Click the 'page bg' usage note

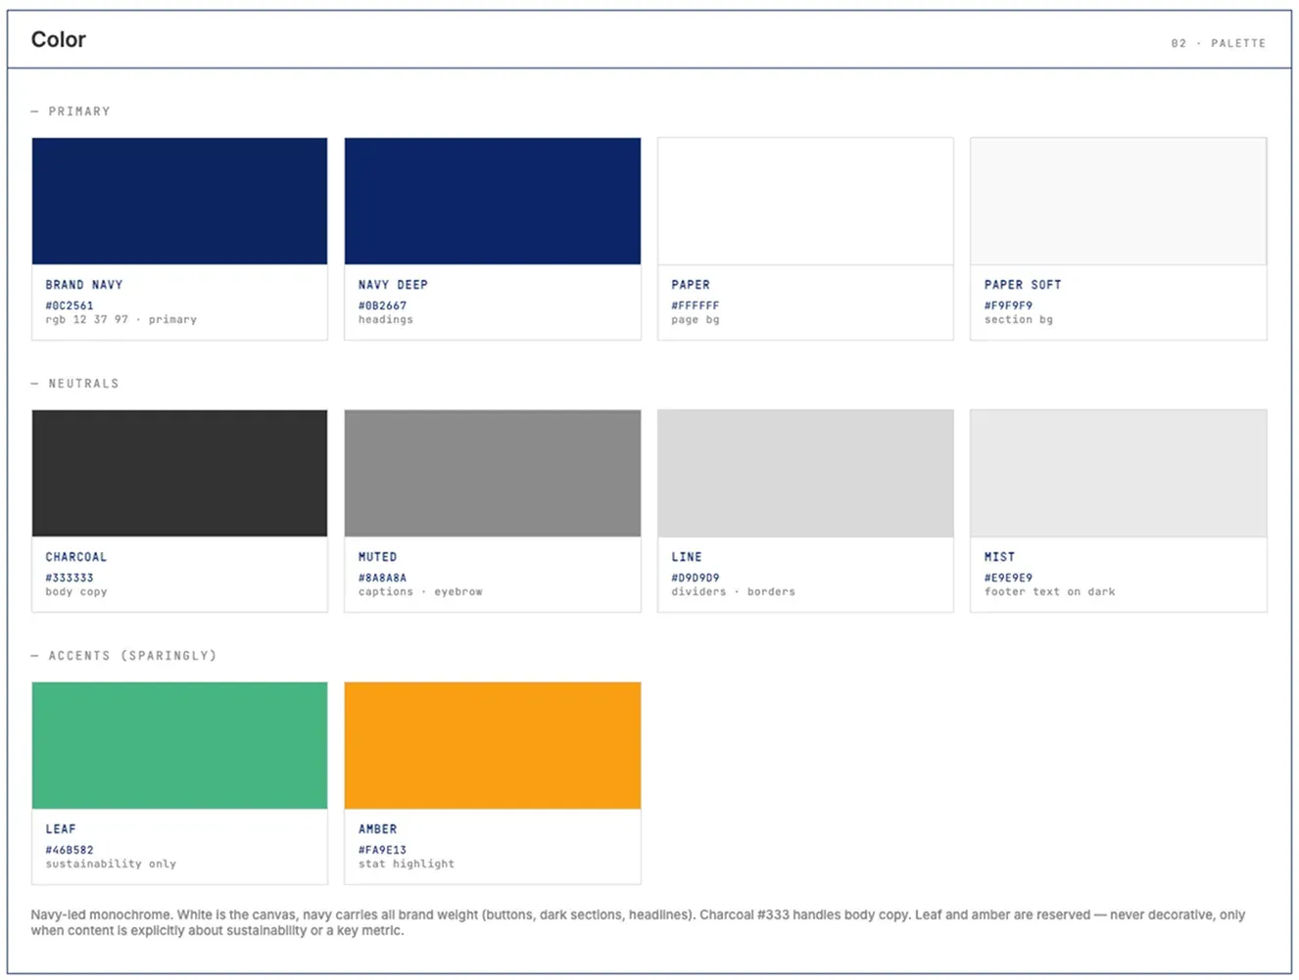pos(696,319)
